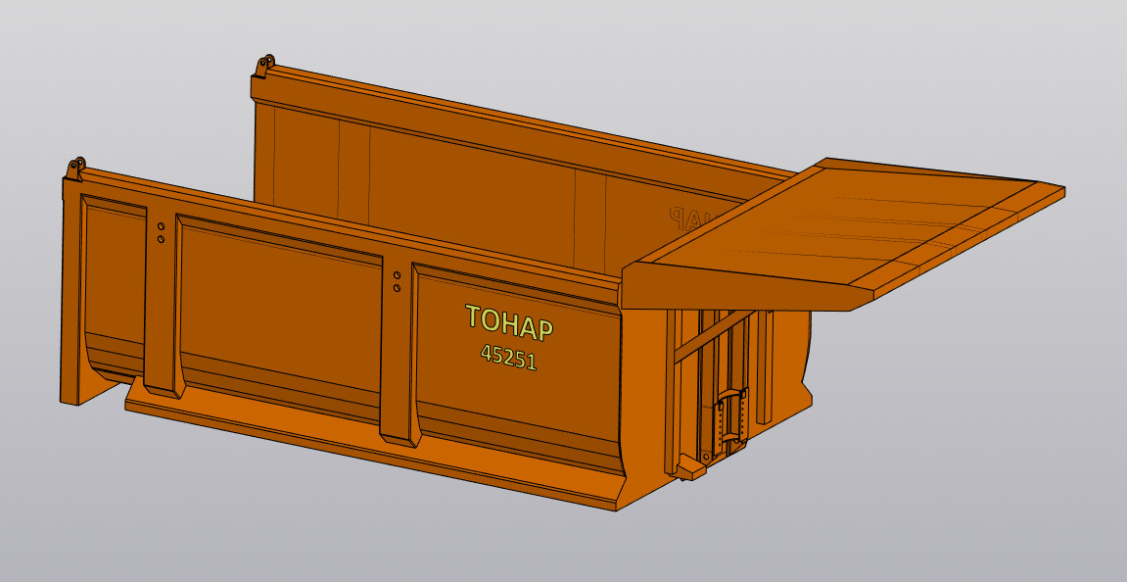This screenshot has width=1127, height=582.
Task: Pick the lifting lug on the near side wall
Action: pyautogui.click(x=75, y=169)
